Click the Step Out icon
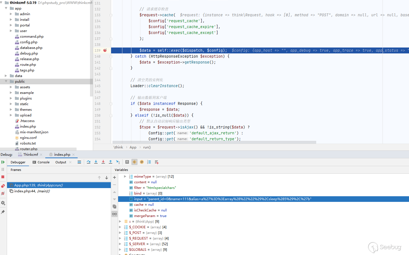This screenshot has width=409, height=255. pyautogui.click(x=111, y=162)
